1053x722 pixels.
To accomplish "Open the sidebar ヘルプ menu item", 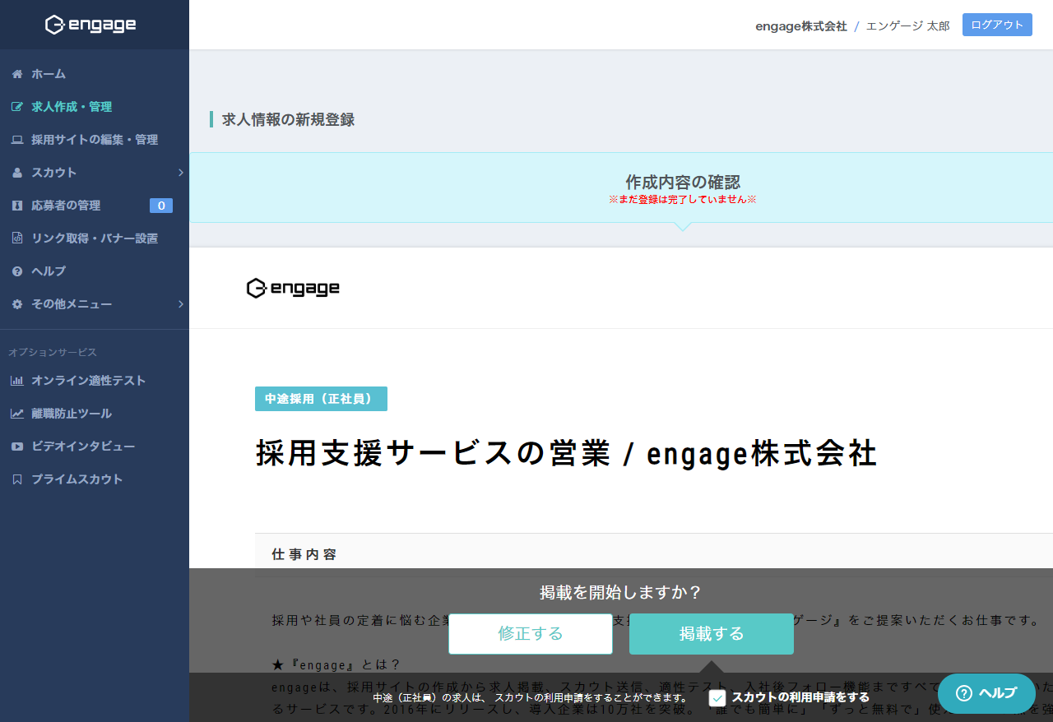I will coord(95,271).
